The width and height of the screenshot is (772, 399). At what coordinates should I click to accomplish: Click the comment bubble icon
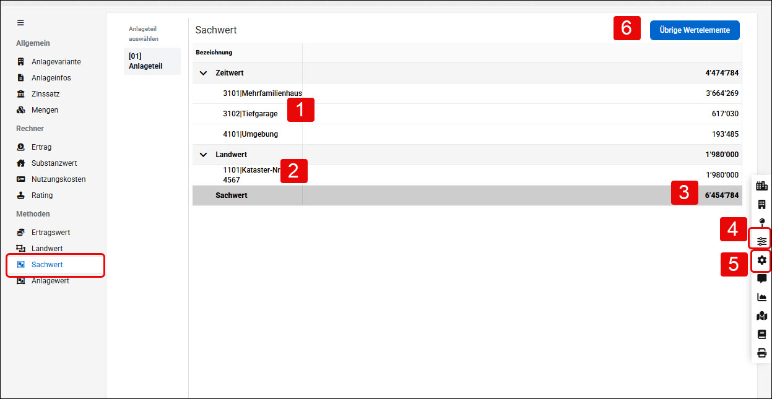coord(761,279)
